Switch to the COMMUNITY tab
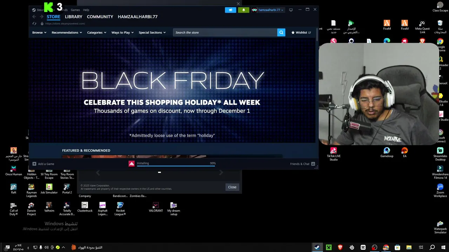This screenshot has width=449, height=252. pyautogui.click(x=100, y=17)
